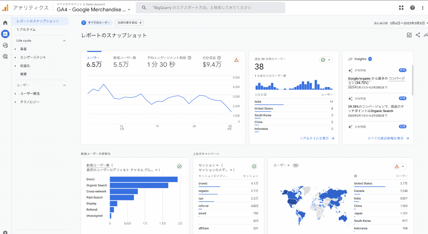Click the help icon beside 合計収益
This screenshot has height=234, width=428.
pyautogui.click(x=219, y=58)
